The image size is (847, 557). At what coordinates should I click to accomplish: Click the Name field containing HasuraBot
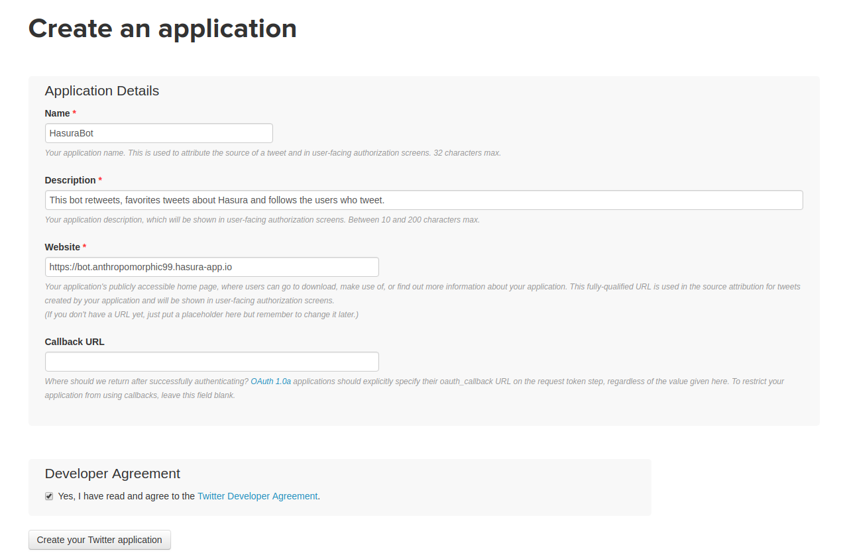pyautogui.click(x=159, y=133)
